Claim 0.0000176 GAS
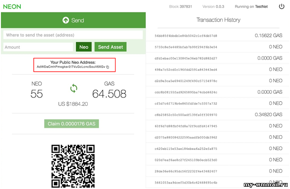 (72, 124)
